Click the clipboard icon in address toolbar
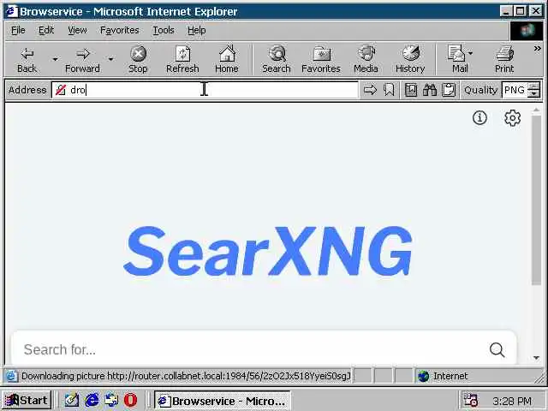The width and height of the screenshot is (548, 411). coord(449,90)
